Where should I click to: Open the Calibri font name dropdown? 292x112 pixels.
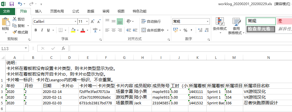click(75, 22)
